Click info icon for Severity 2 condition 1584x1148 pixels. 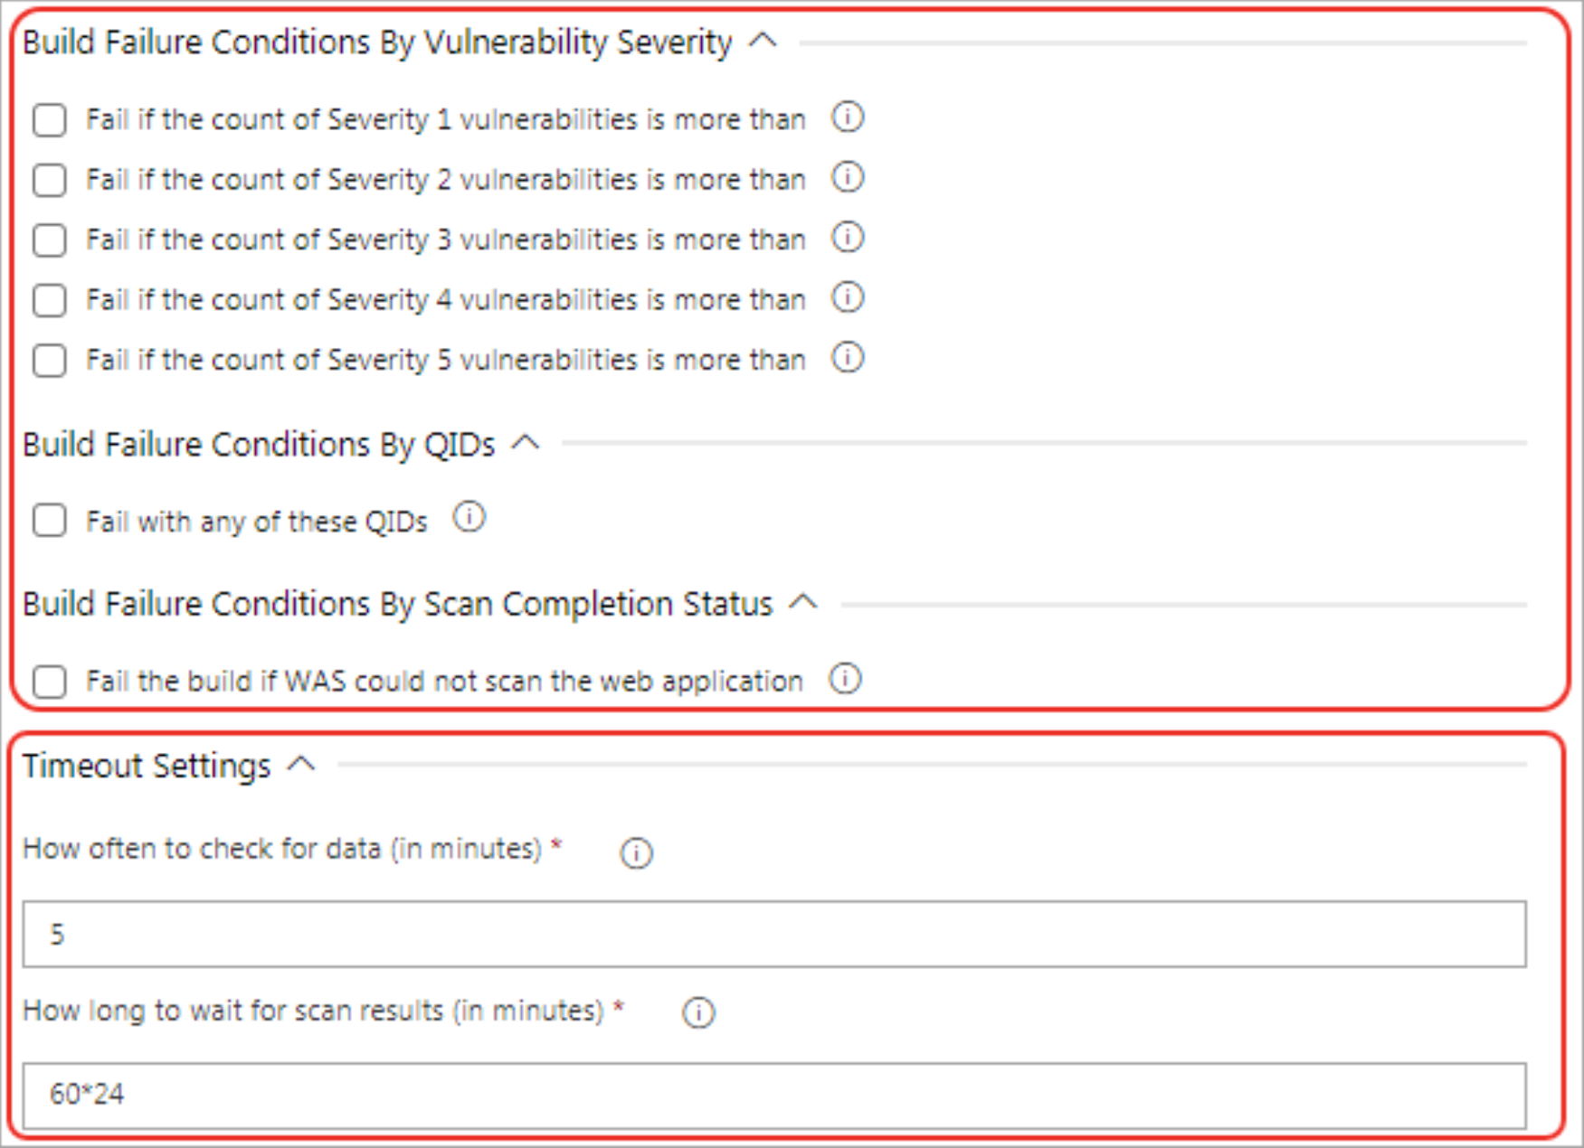(x=848, y=178)
